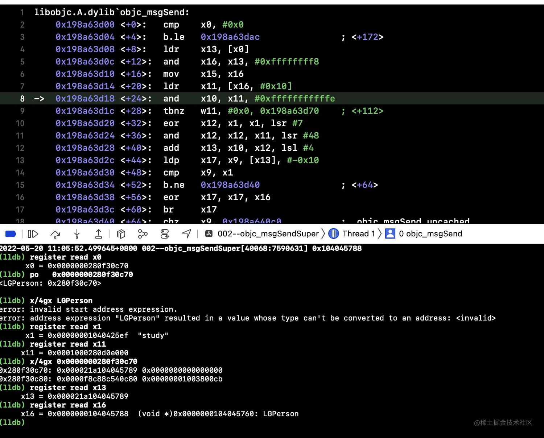Toggle the blue breakpoints activation button
The image size is (544, 438).
click(x=11, y=234)
